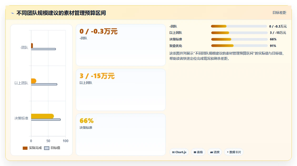Click the 目标差距 label in header
The width and height of the screenshot is (297, 166).
(279, 13)
